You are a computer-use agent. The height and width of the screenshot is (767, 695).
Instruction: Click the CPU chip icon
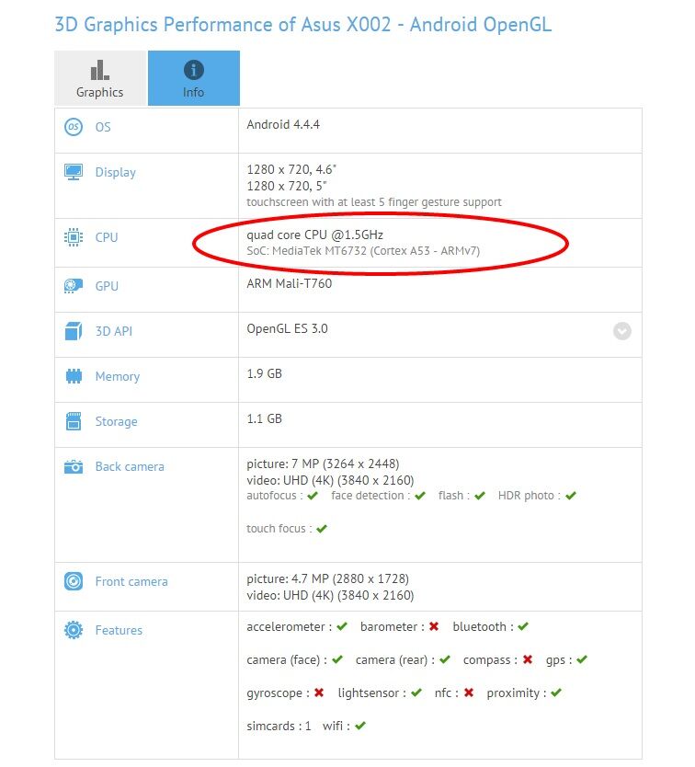74,237
